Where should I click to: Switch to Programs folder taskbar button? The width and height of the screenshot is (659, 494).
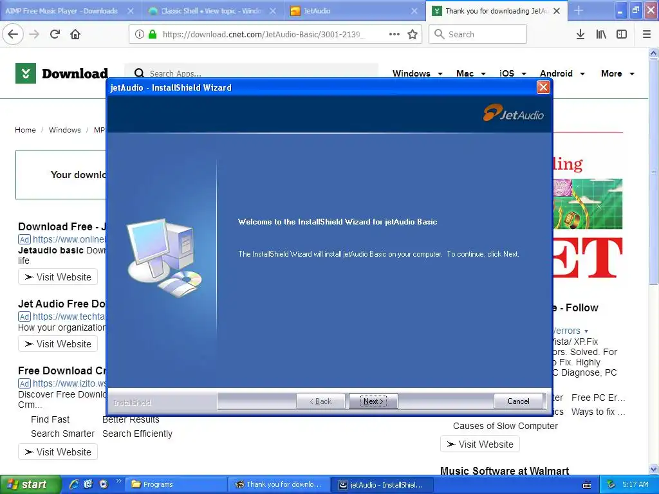(176, 484)
